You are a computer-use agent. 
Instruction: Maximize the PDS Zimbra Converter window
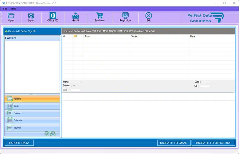tap(225, 3)
